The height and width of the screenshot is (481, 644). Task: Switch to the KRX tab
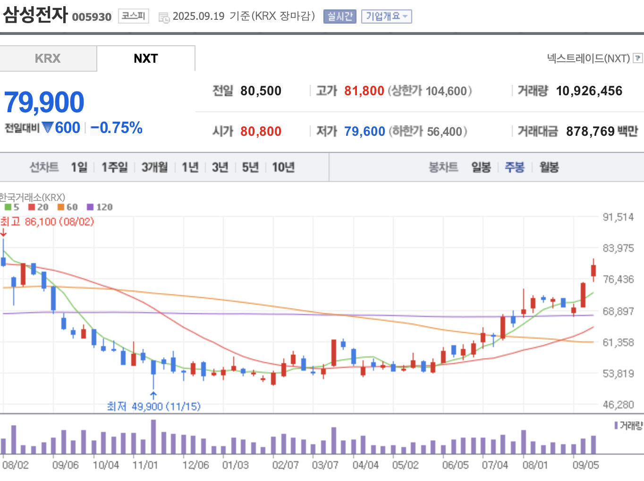[48, 58]
